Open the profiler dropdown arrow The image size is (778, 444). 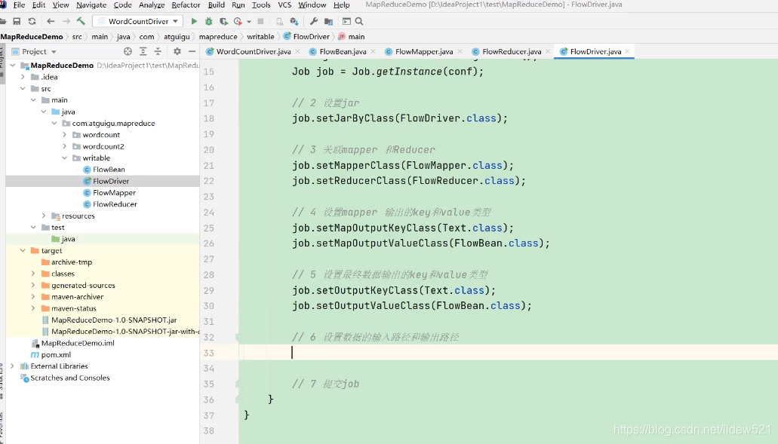pyautogui.click(x=248, y=22)
